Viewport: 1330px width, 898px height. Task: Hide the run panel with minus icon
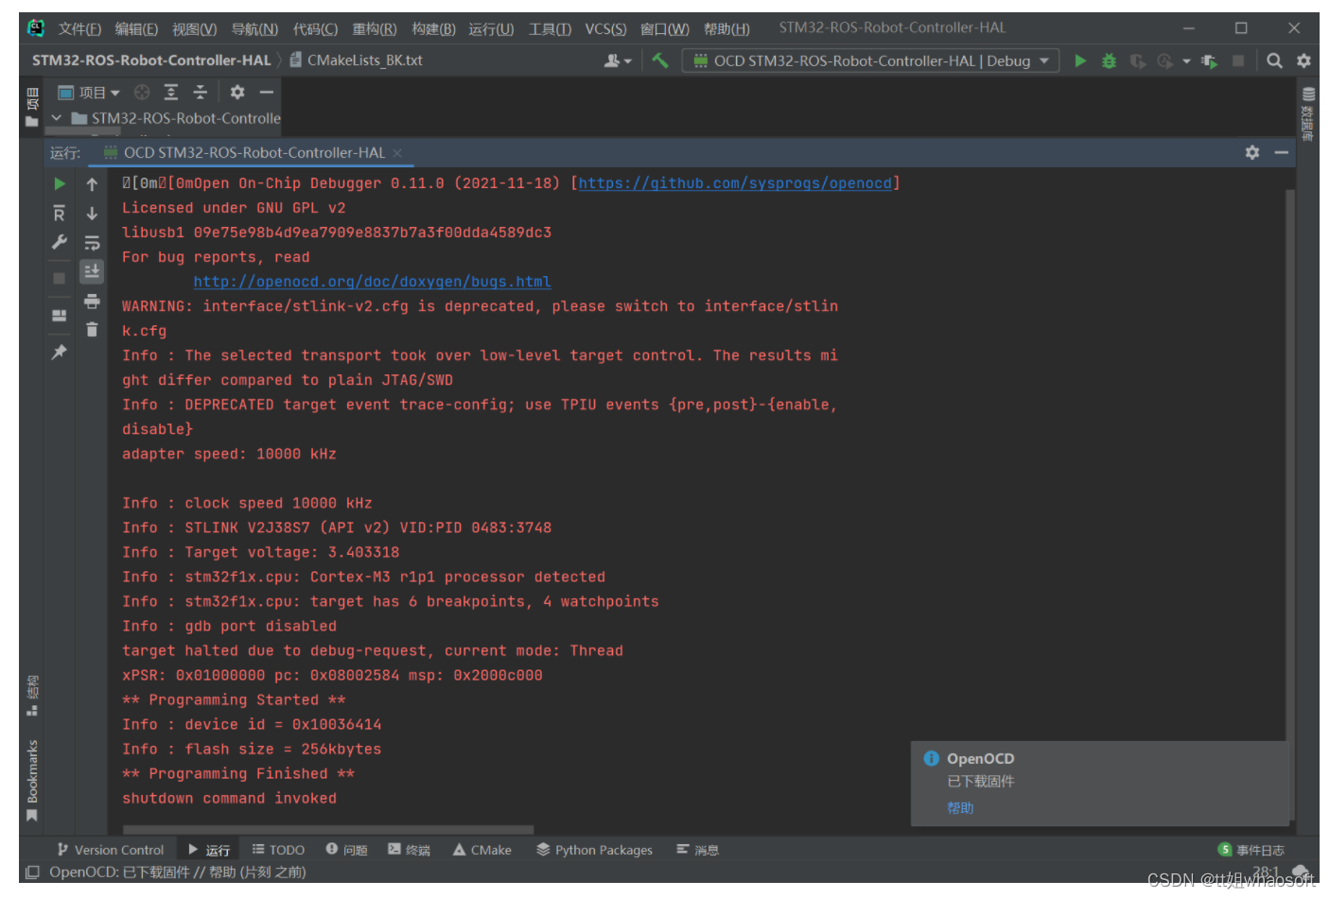click(1282, 152)
